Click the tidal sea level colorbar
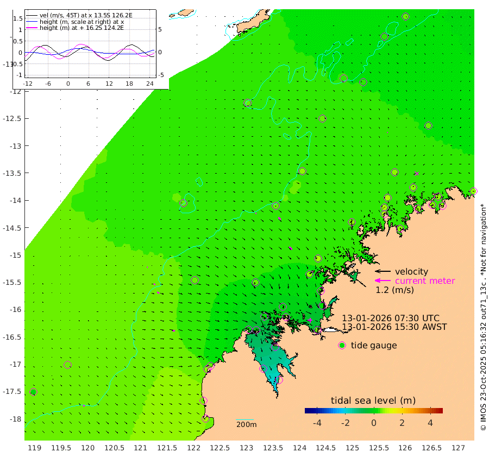 click(x=374, y=411)
